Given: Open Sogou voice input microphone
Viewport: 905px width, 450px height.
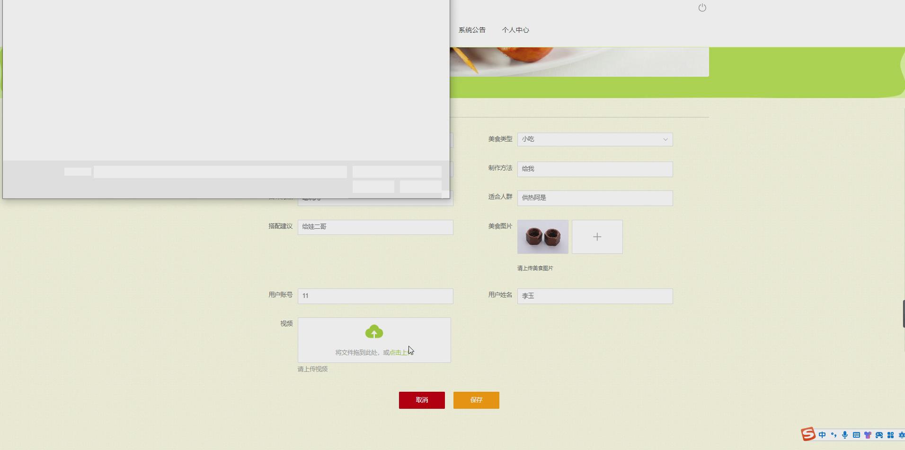Looking at the screenshot, I should pos(845,435).
